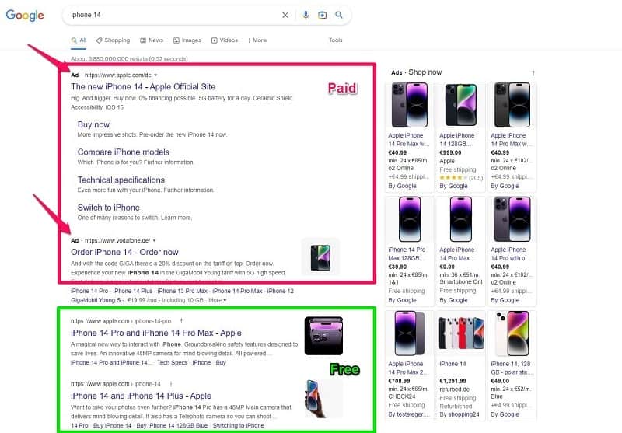Screen dimensions: 622x433
Task: Open the three-dot menu of Shop now ads
Action: click(x=533, y=73)
